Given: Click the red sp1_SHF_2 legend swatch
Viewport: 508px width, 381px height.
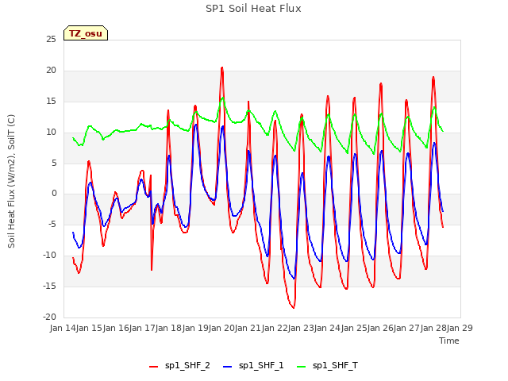Looking at the screenshot, I should click(153, 367).
